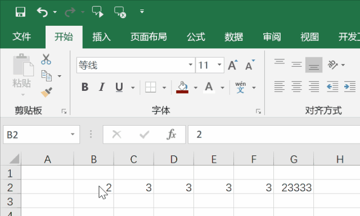Open the font color dropdown arrow

click(x=223, y=88)
